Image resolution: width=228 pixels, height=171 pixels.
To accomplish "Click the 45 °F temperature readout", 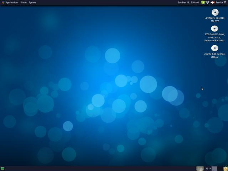I will coord(208,169).
